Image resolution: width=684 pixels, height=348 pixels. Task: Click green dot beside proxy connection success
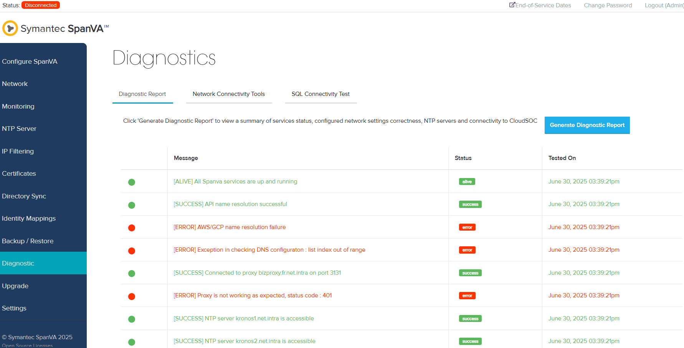[132, 274]
